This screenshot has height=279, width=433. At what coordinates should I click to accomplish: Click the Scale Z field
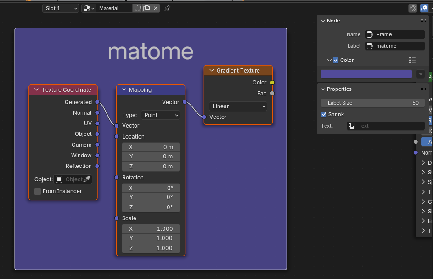tap(151, 248)
